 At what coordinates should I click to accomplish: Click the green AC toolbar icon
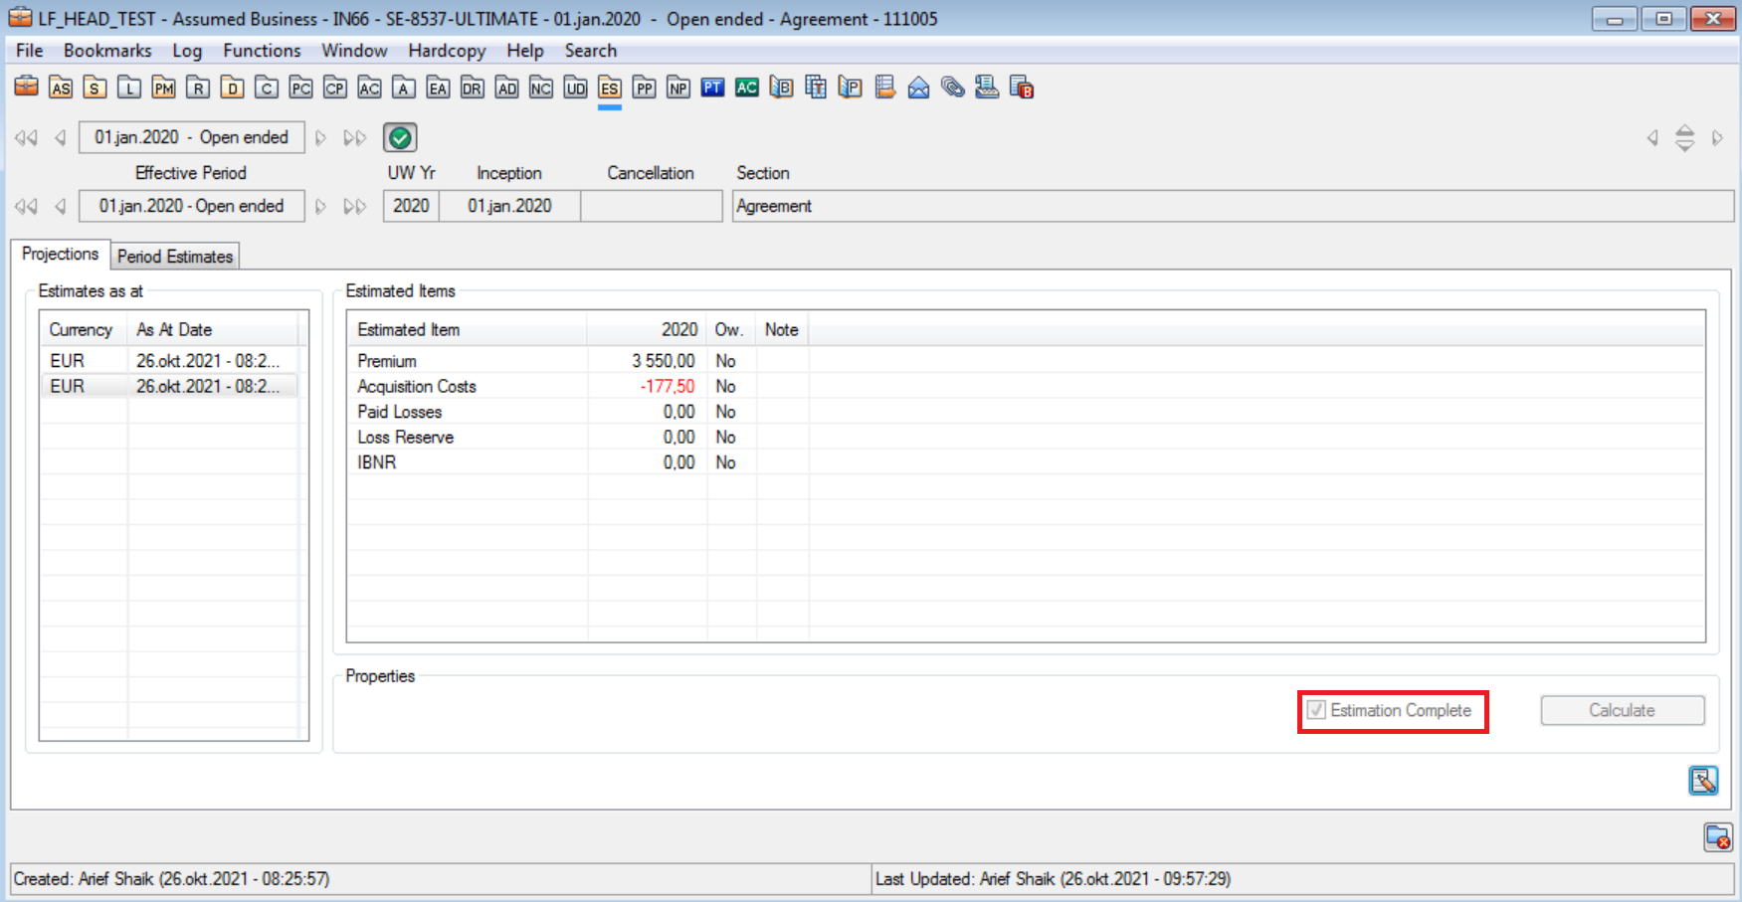click(746, 88)
